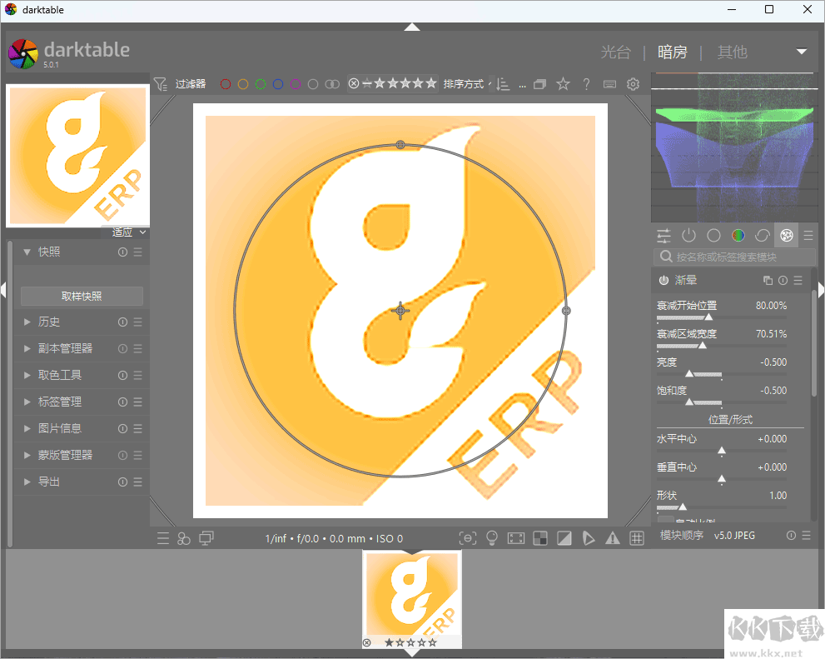Screen dimensions: 825x659
Task: Reset the 快照 panel
Action: 122,252
